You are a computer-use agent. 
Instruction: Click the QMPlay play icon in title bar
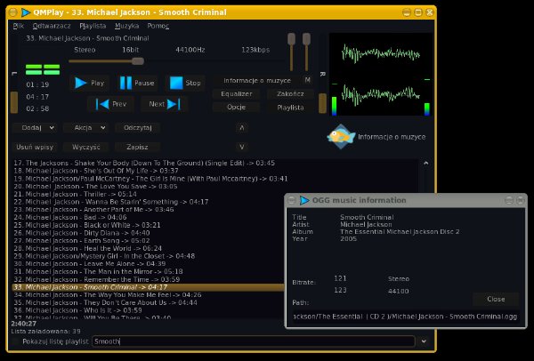(x=26, y=12)
